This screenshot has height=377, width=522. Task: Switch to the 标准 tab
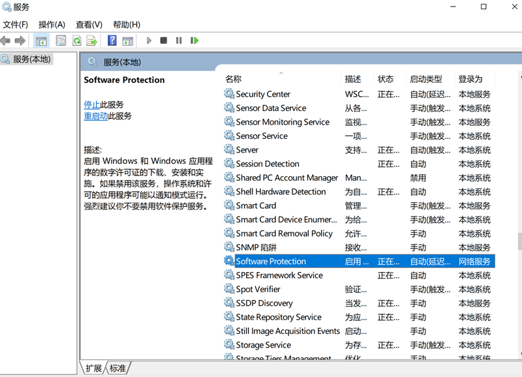pos(117,368)
